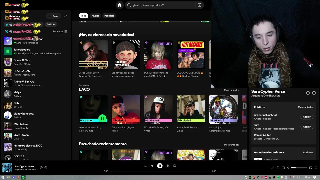Adjust the Spotify volume slider
The height and width of the screenshot is (180, 320).
pyautogui.click(x=299, y=168)
